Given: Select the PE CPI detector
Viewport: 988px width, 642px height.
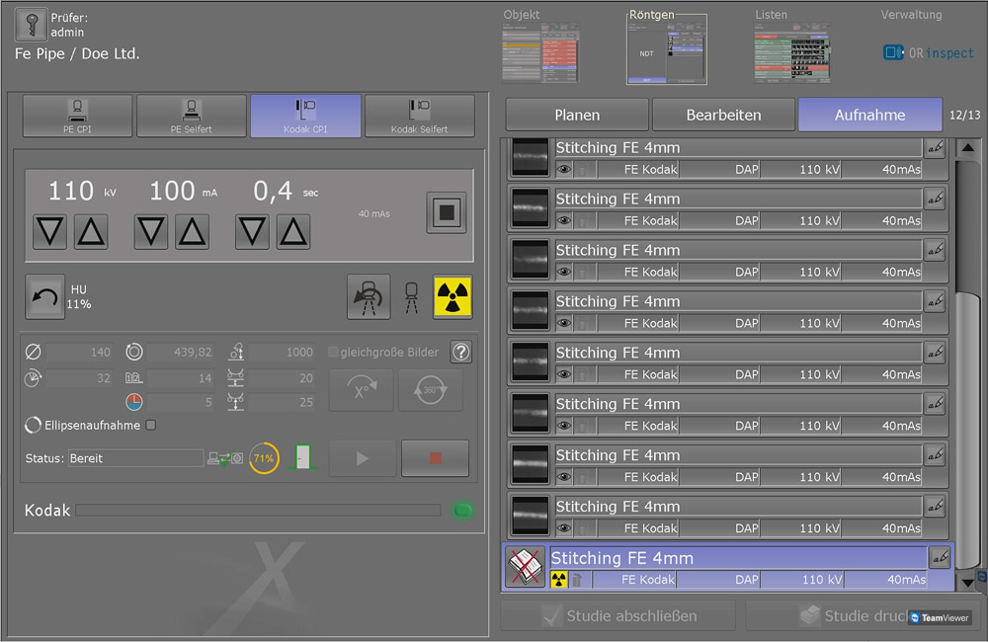Looking at the screenshot, I should coord(77,116).
